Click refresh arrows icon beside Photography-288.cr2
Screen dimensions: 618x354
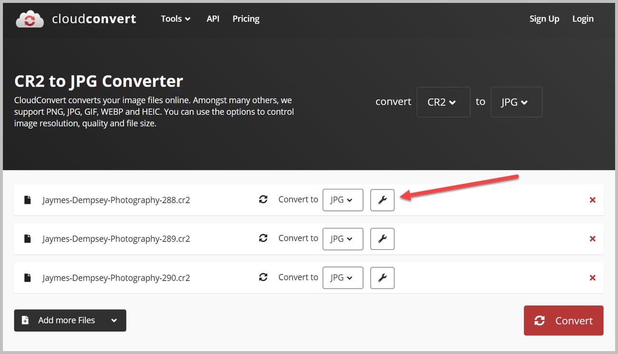pos(263,199)
